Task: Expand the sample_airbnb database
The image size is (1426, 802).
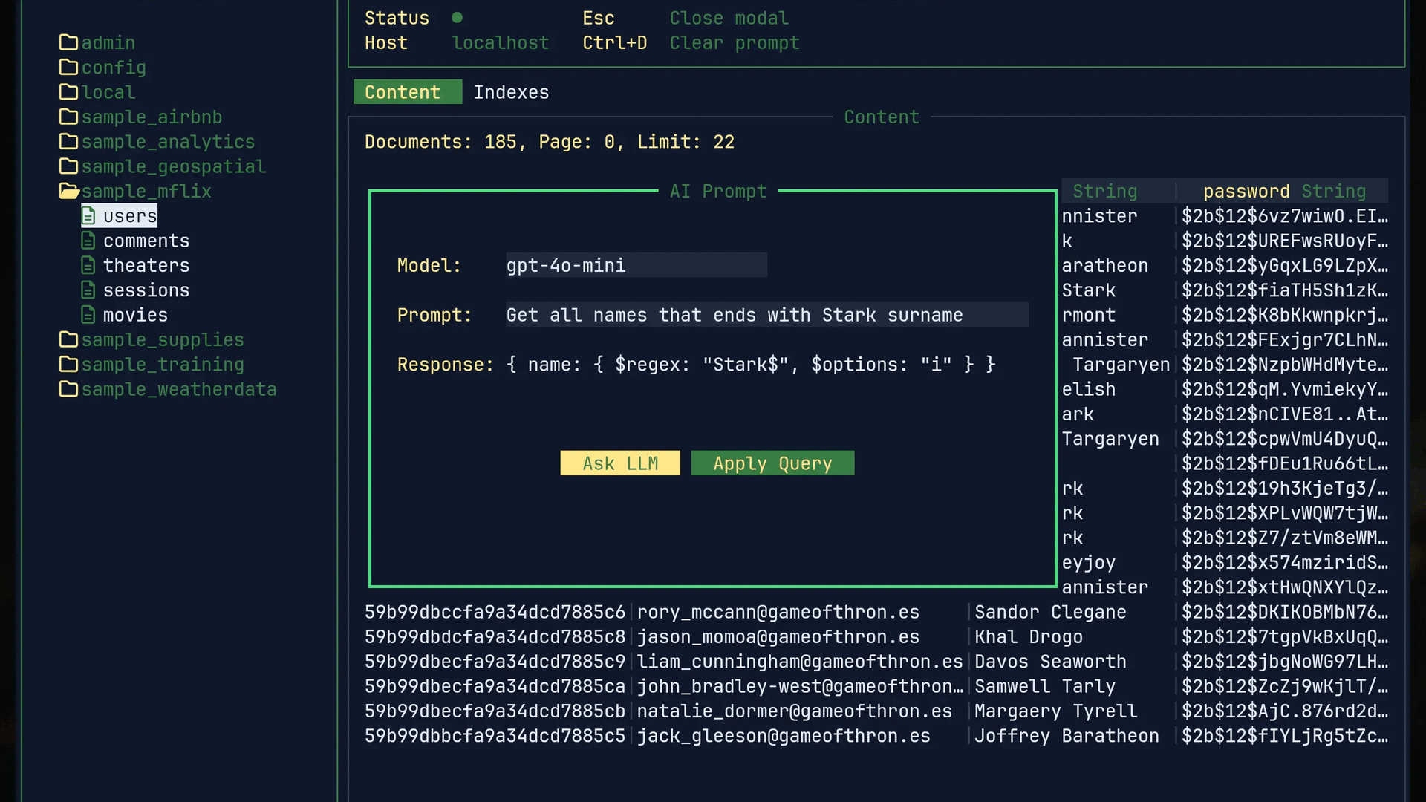Action: [152, 117]
